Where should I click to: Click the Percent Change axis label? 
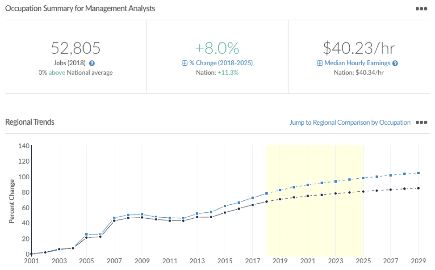pyautogui.click(x=12, y=201)
